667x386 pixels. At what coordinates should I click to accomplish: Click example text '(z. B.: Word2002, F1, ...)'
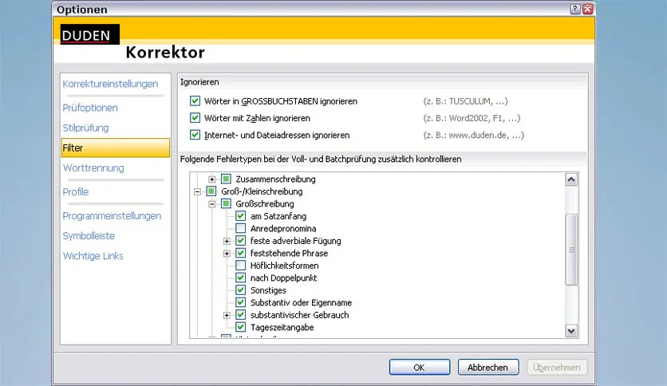click(472, 118)
